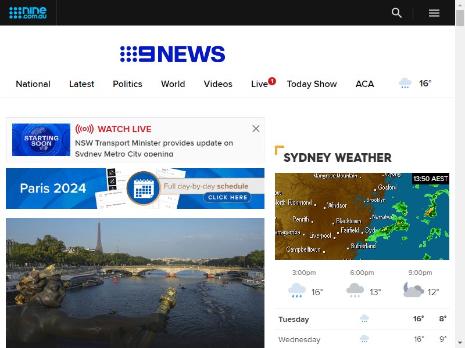Image resolution: width=465 pixels, height=348 pixels.
Task: Open the Latest news tab
Action: (81, 84)
